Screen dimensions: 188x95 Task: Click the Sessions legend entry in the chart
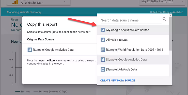point(23,91)
